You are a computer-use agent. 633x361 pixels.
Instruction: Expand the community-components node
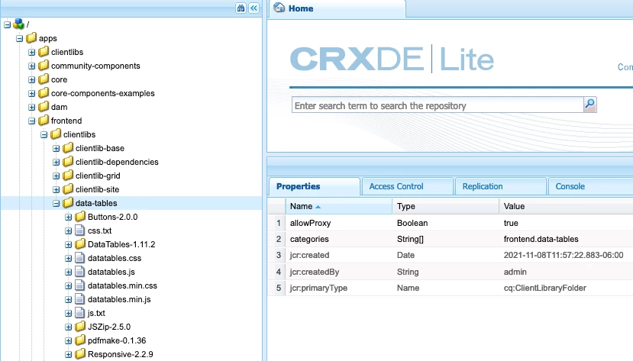(31, 66)
